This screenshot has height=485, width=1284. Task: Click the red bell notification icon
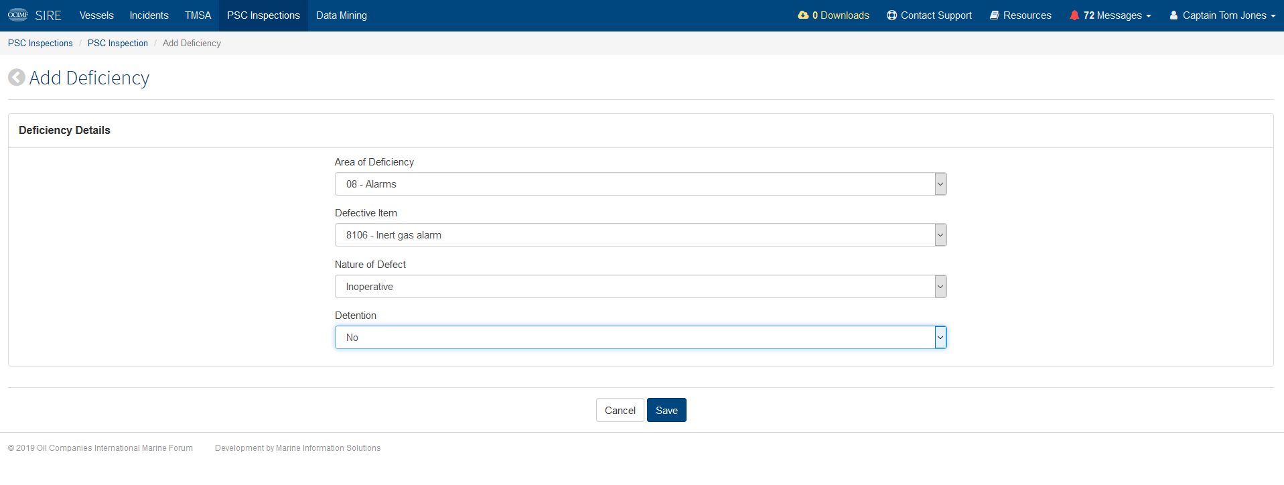[x=1074, y=15]
